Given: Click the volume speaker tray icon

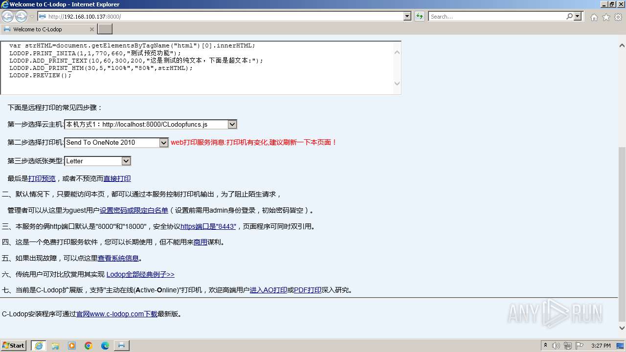Looking at the screenshot, I should (556, 346).
